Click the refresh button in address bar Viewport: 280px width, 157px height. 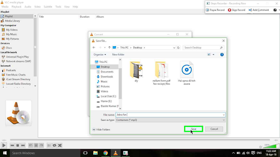point(178,48)
